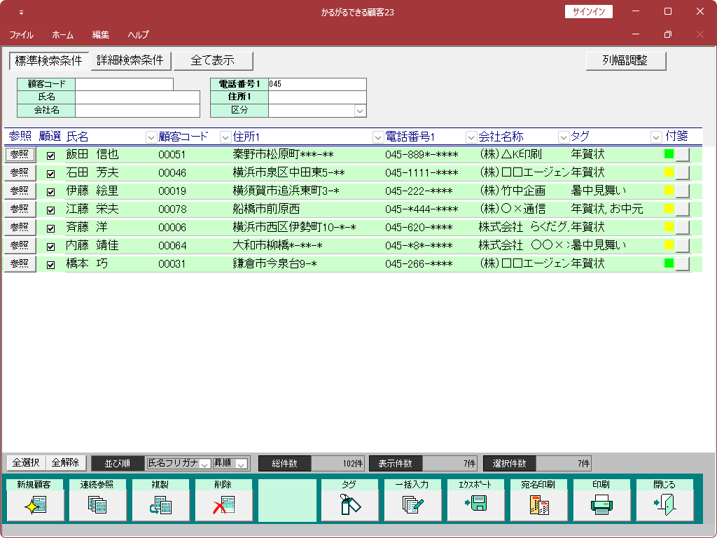
Task: Open the ヘルプ menu
Action: click(138, 35)
